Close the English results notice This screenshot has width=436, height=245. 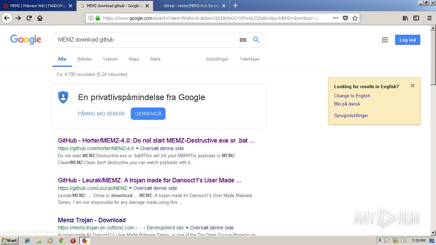pos(412,86)
